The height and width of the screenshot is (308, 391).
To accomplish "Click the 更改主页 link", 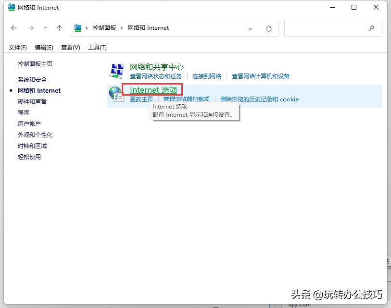I will (x=140, y=99).
